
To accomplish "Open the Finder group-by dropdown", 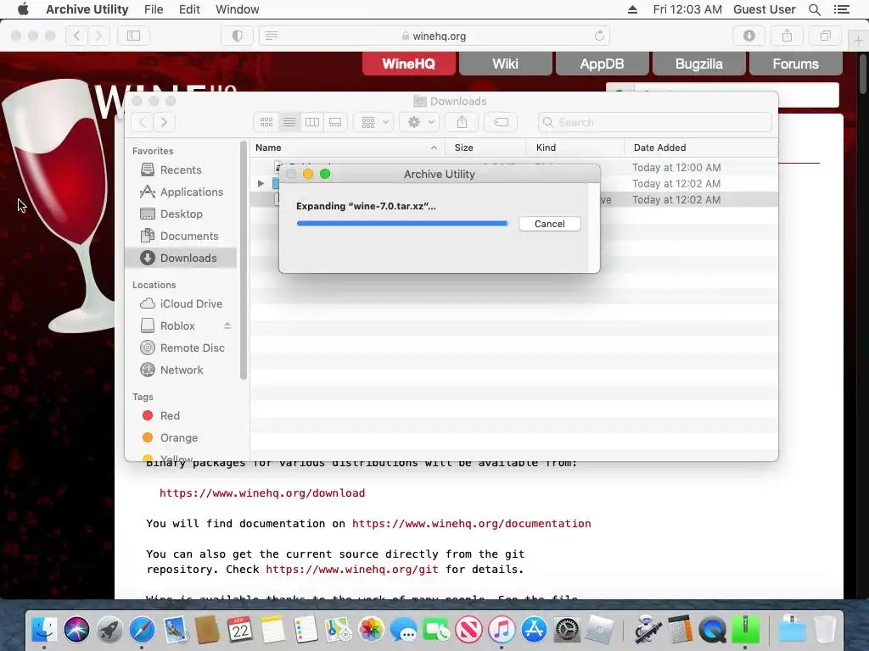I will [374, 122].
